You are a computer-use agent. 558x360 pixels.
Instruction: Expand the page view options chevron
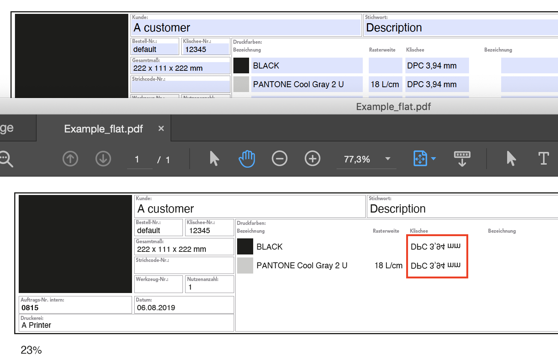(x=434, y=159)
